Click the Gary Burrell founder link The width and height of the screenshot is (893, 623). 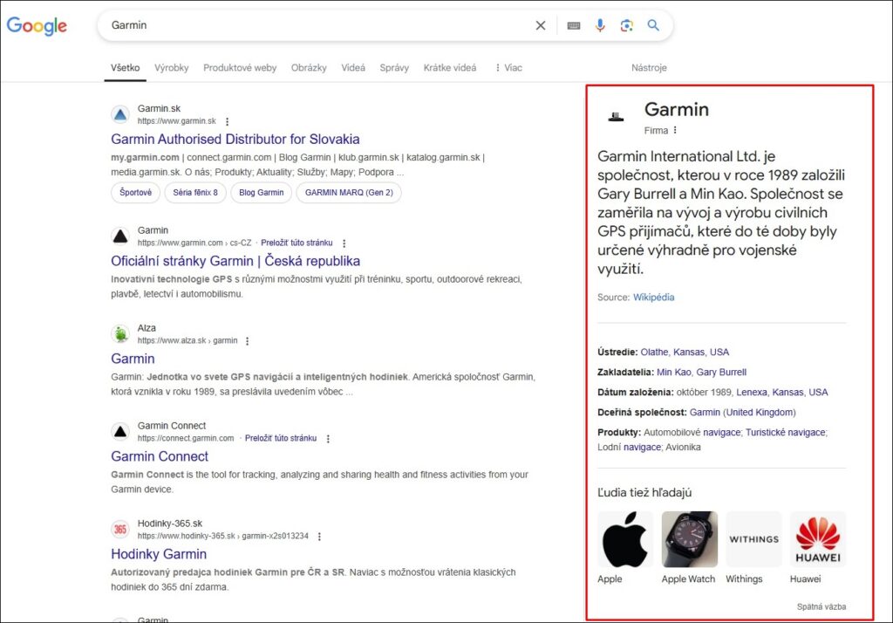[x=721, y=373]
